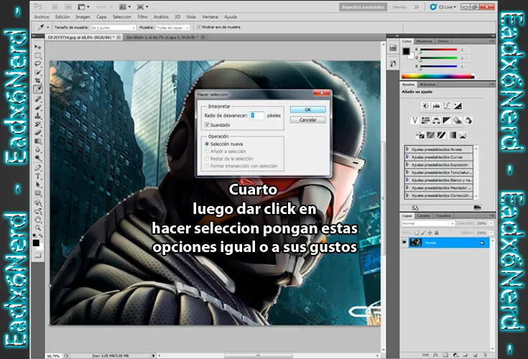Toggle the Suavizado checkbox

pos(207,125)
